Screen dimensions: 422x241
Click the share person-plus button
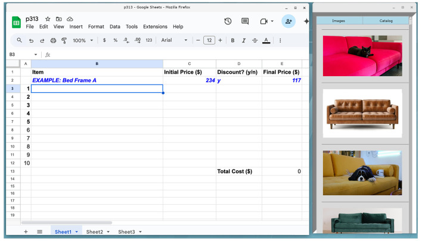pos(288,21)
